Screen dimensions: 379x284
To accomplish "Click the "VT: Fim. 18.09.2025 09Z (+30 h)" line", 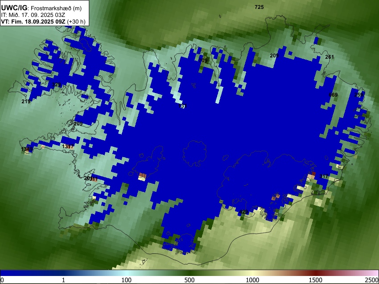I will 43,21.
